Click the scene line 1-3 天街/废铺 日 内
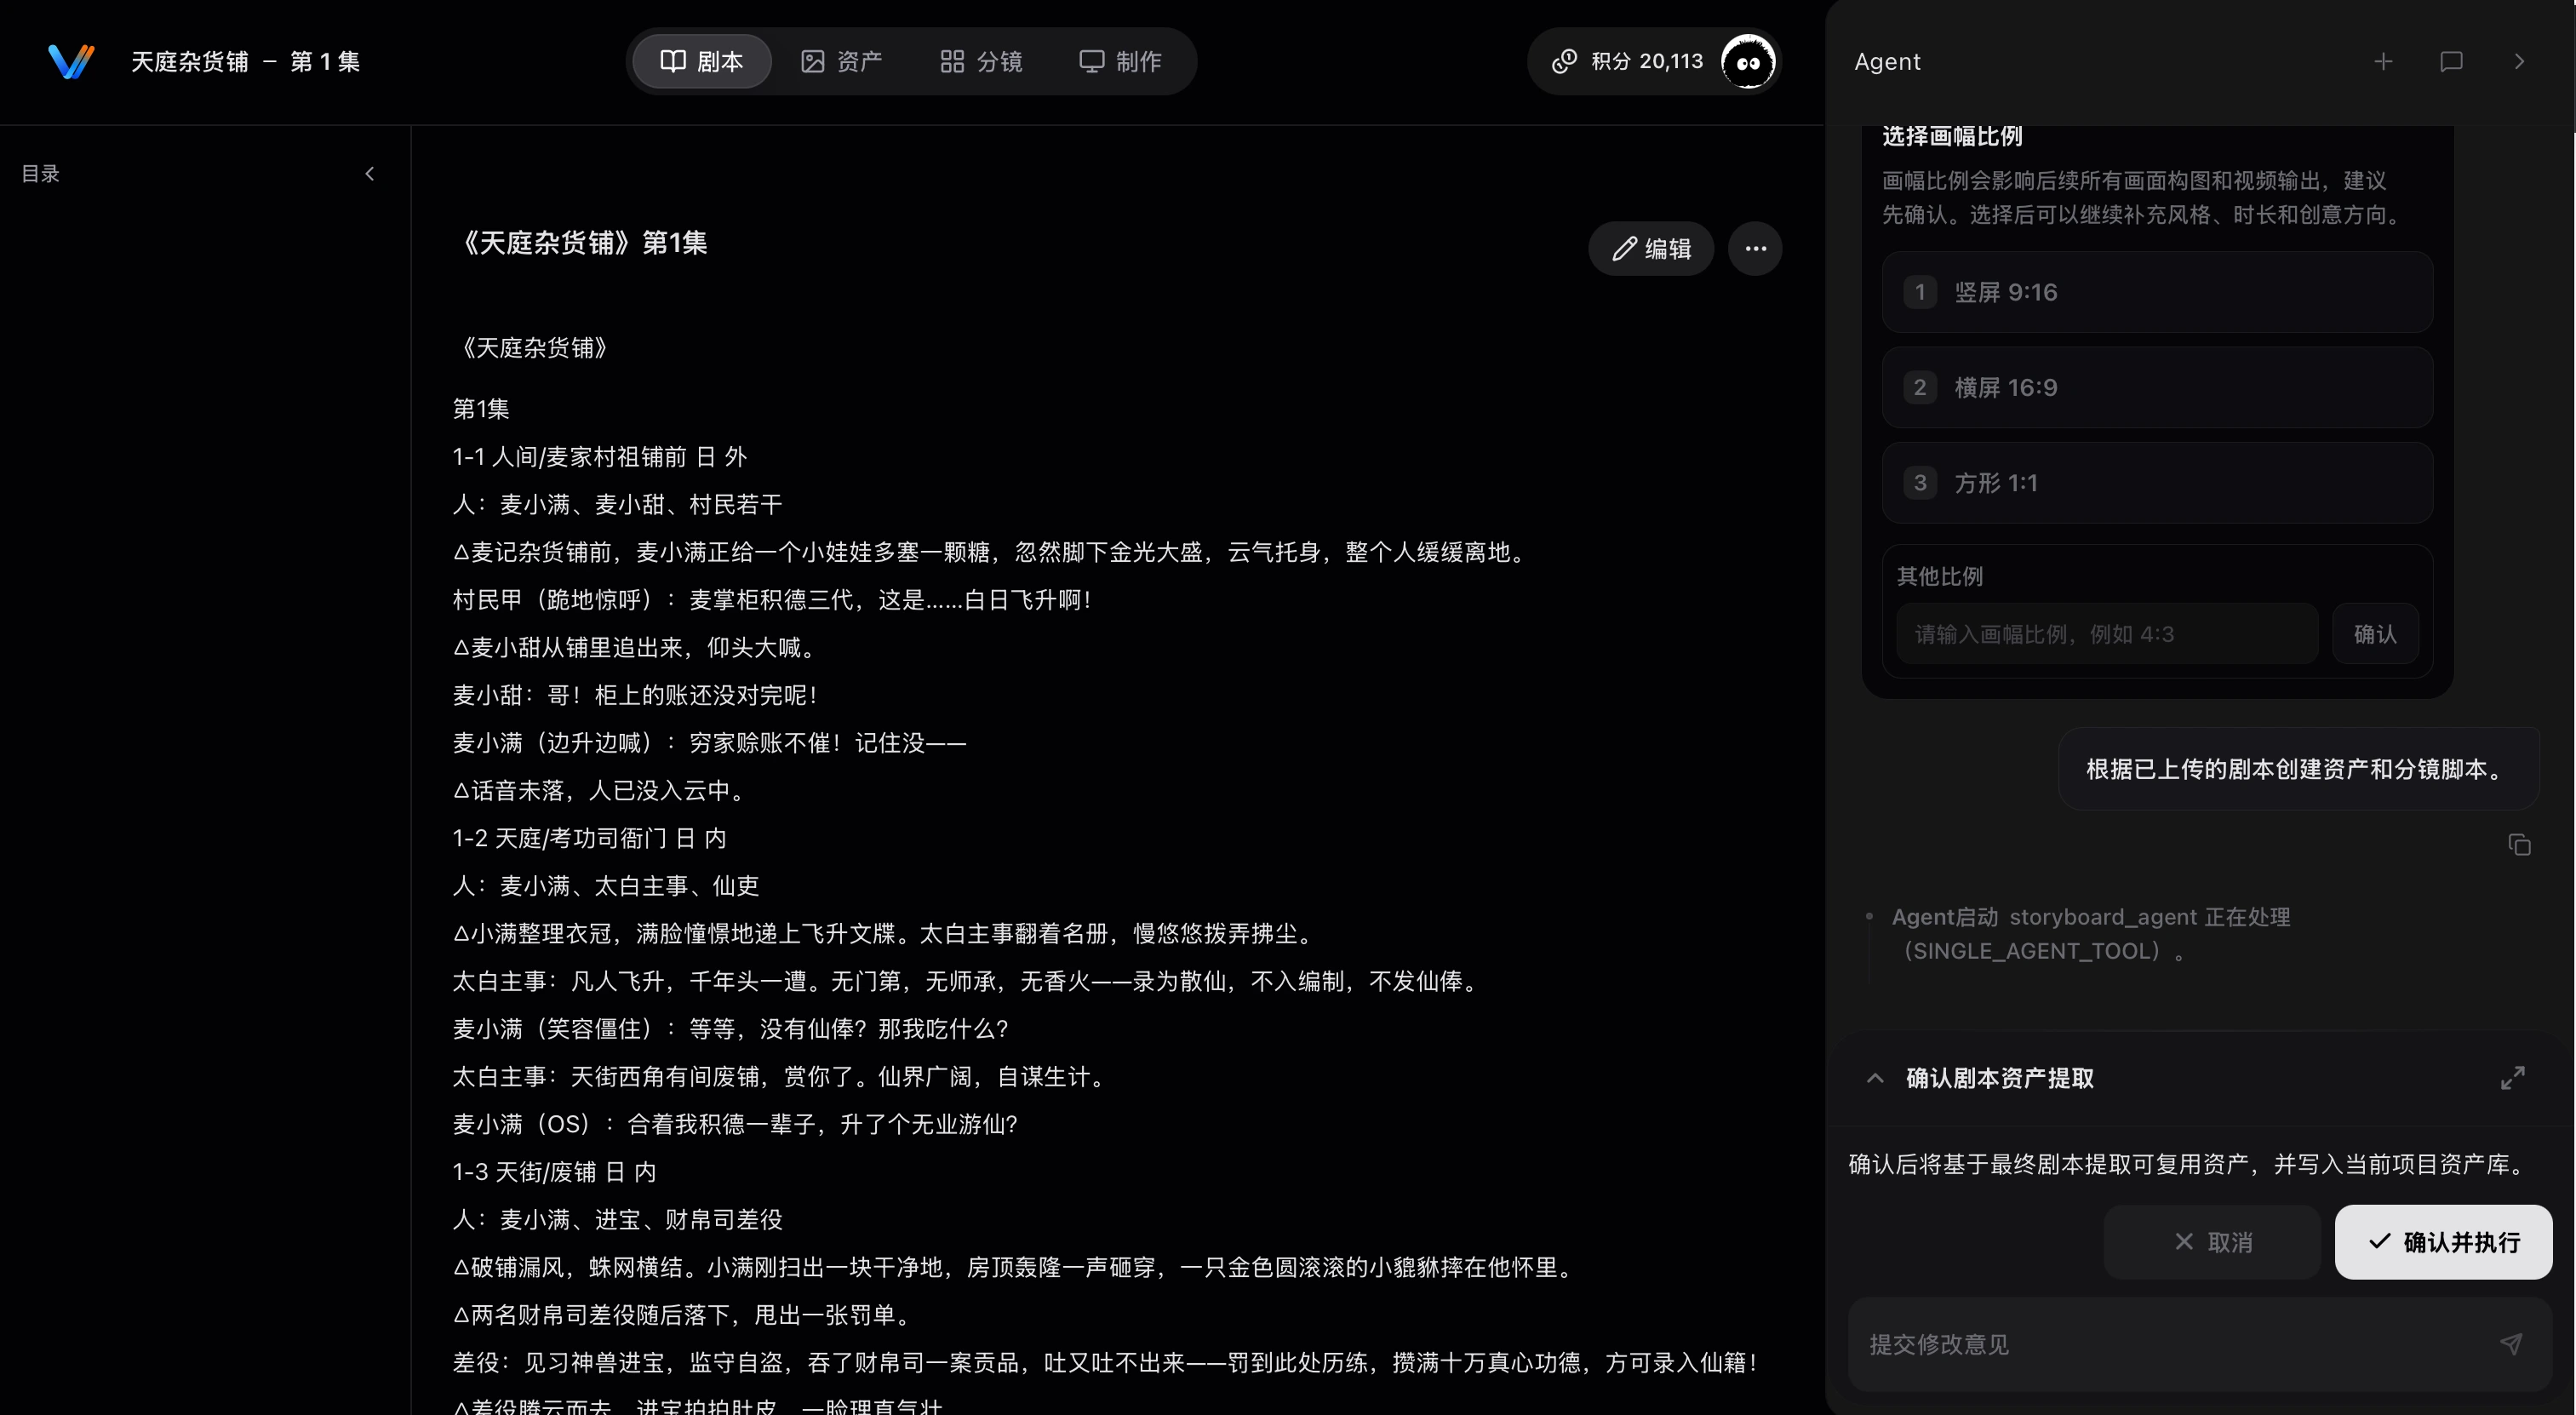The image size is (2576, 1415). [554, 1172]
